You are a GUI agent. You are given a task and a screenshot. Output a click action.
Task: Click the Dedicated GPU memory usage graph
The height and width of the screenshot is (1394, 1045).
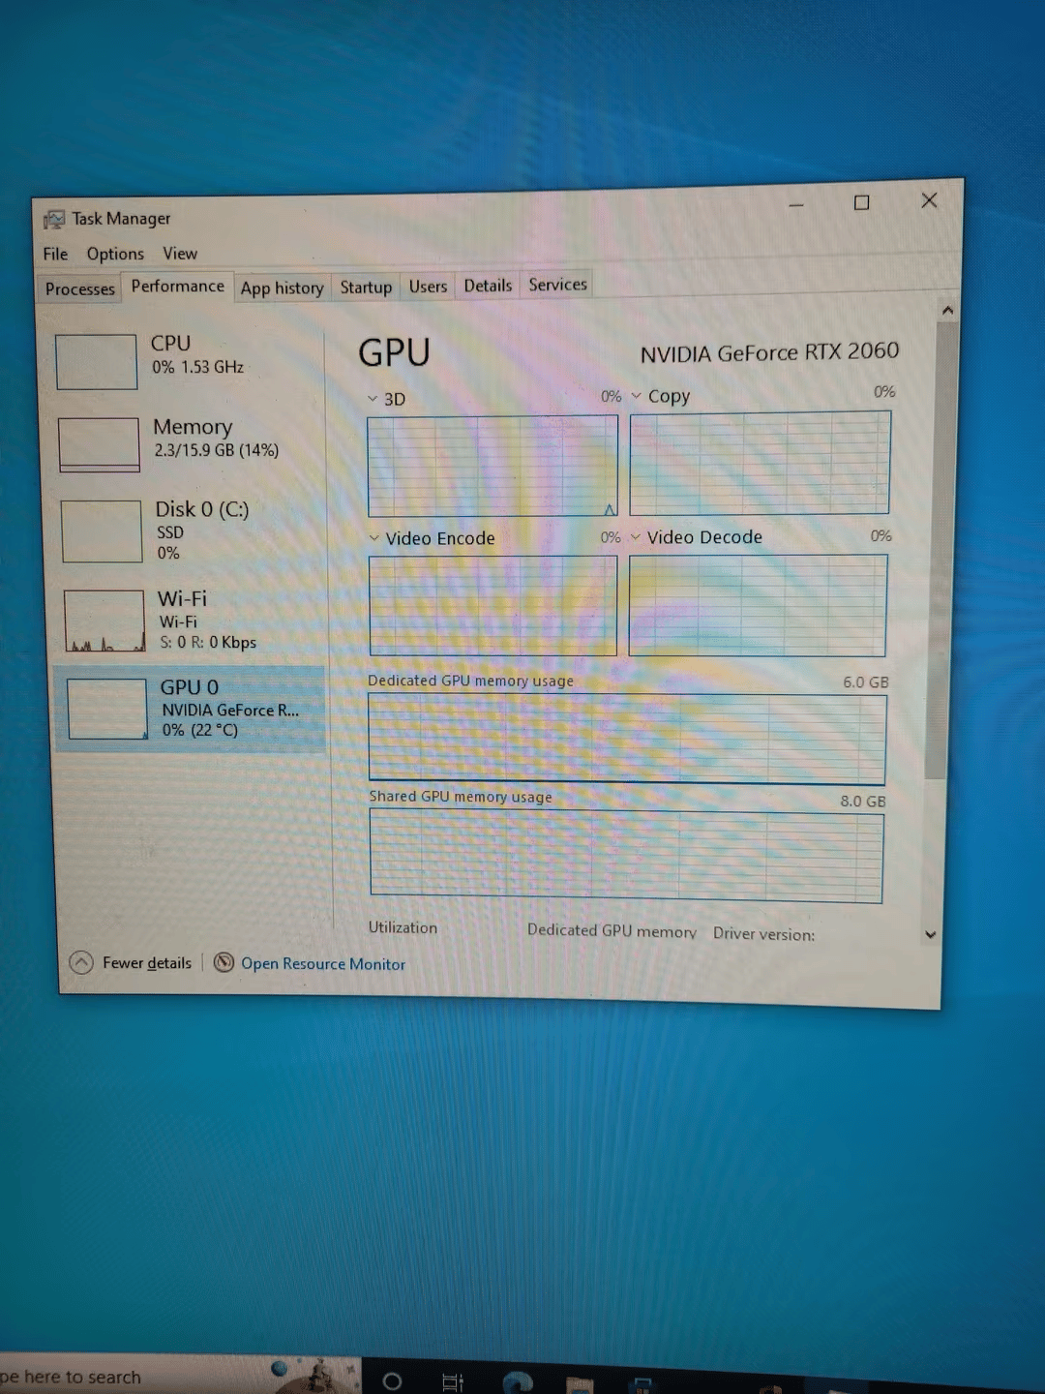tap(627, 739)
